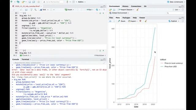Save the Rmd file in editor toolbar
Viewport: 196px width, 110px height.
coord(26,10)
